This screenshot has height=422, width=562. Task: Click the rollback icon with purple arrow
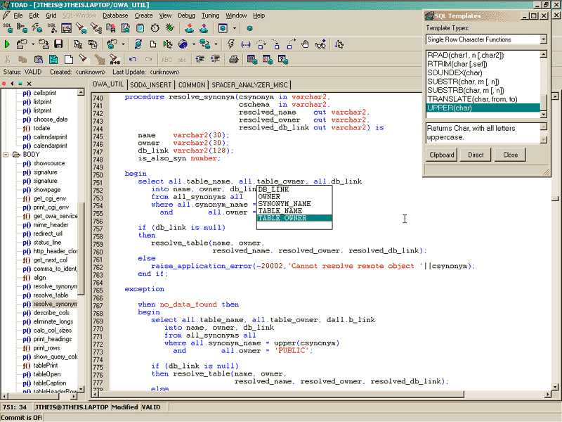[204, 28]
